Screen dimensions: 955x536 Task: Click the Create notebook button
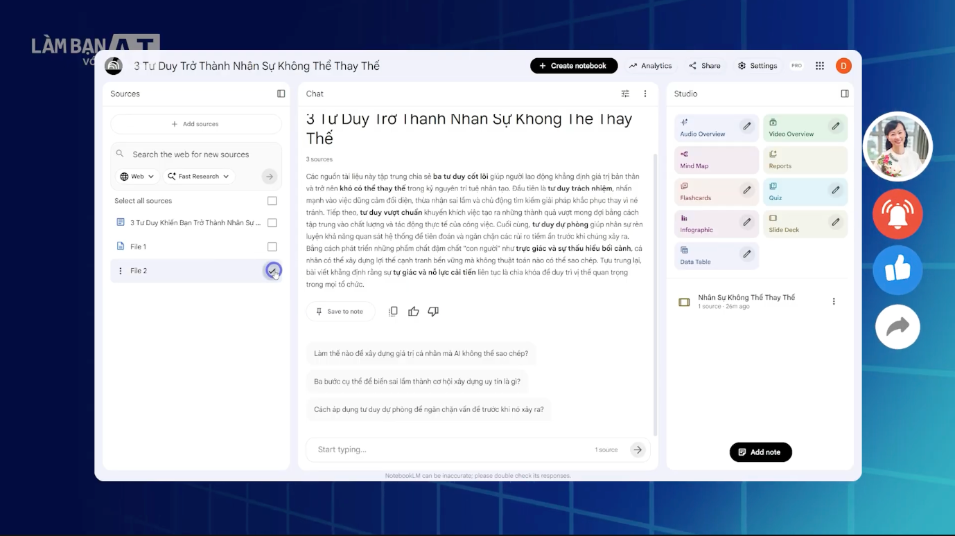click(x=574, y=66)
